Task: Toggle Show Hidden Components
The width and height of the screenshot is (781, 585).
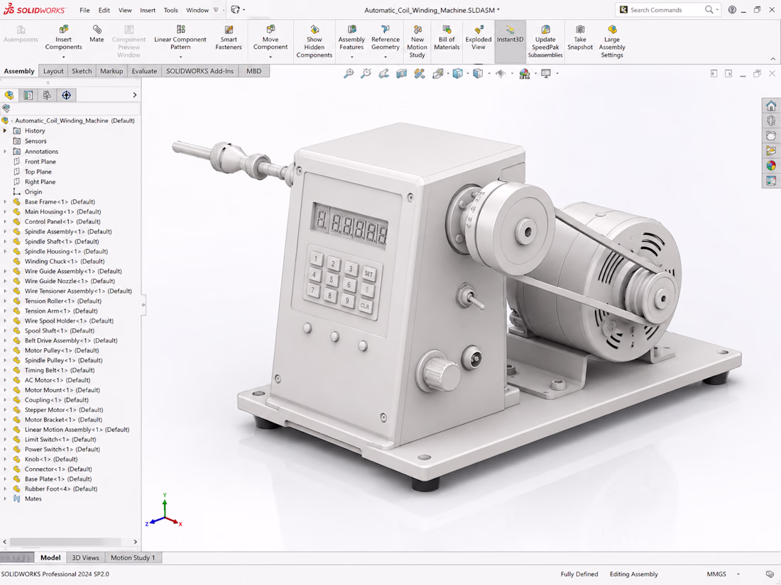Action: pos(315,41)
